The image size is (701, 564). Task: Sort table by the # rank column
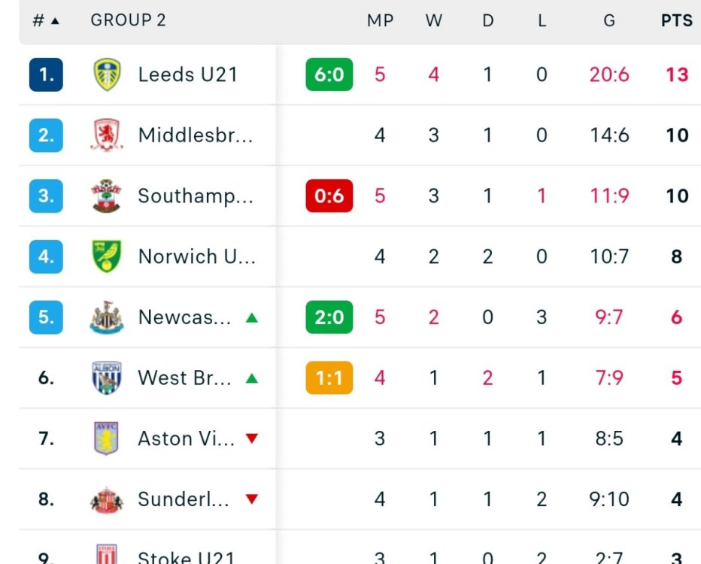coord(45,21)
